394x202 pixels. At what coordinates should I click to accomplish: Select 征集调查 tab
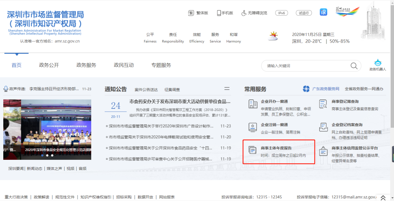pyautogui.click(x=172, y=90)
